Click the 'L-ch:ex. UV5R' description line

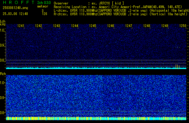coord(121,10)
